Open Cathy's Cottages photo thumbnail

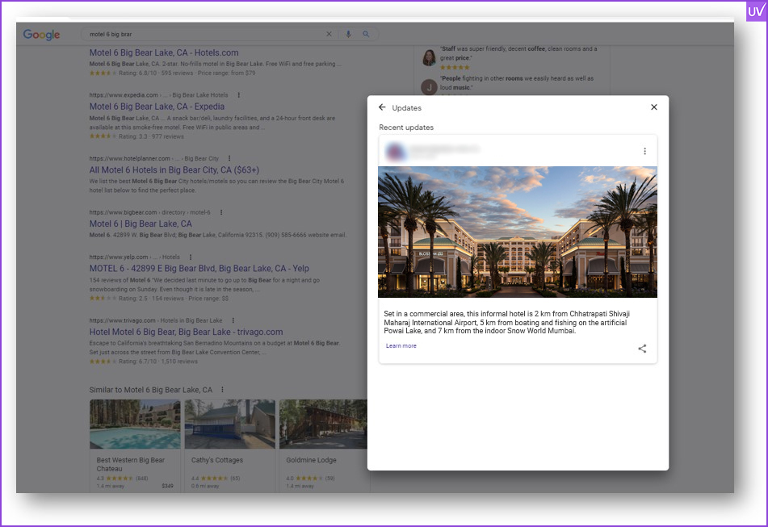tap(230, 425)
